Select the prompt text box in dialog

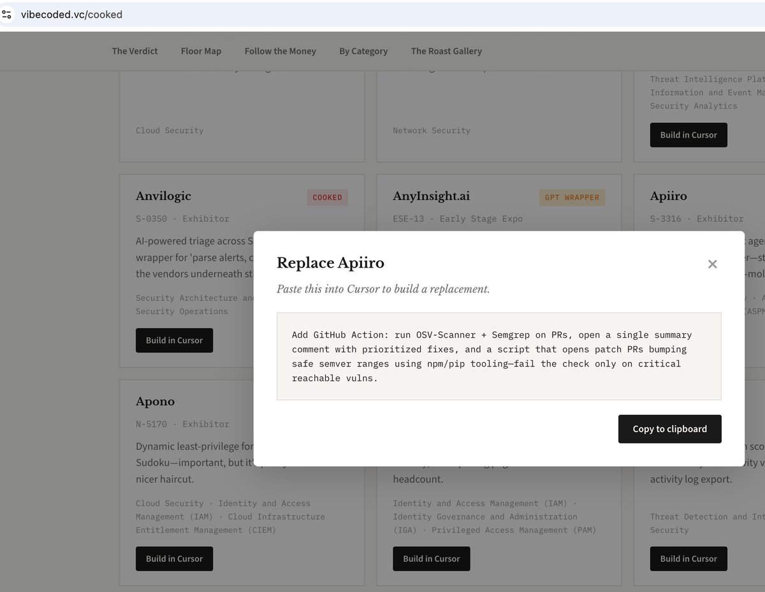[x=499, y=356]
